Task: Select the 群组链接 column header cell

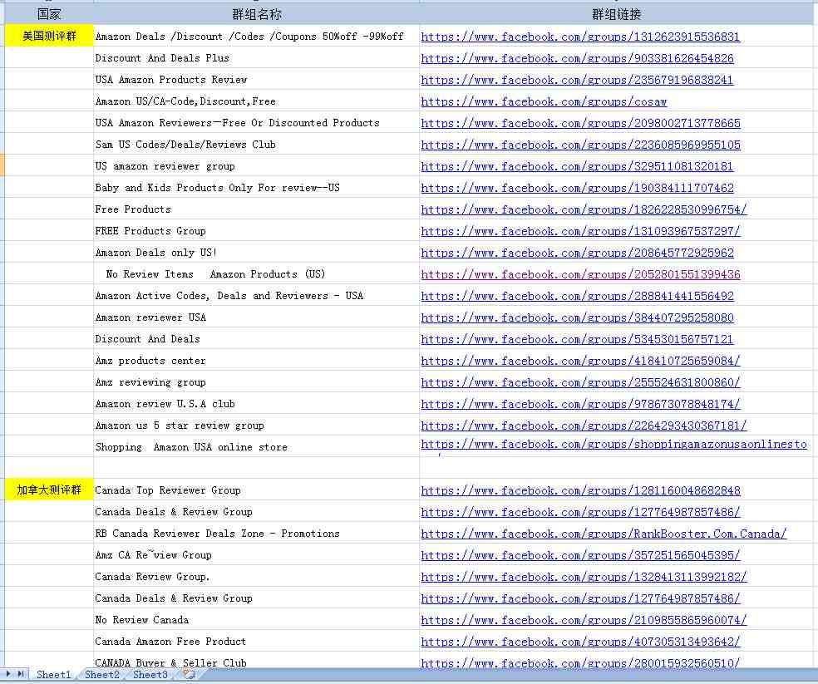Action: click(x=616, y=14)
